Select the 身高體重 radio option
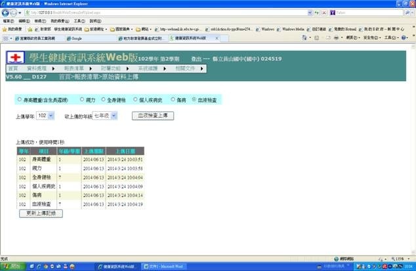The image size is (416, 271). pyautogui.click(x=18, y=100)
